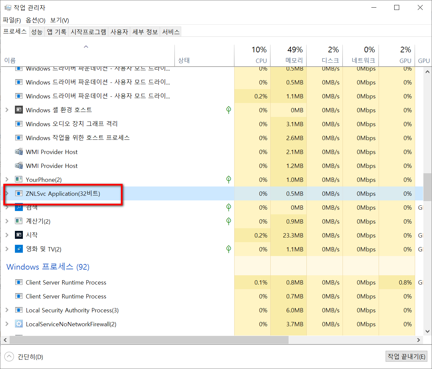Switch to the 성능 tab
The width and height of the screenshot is (432, 369).
[x=37, y=32]
